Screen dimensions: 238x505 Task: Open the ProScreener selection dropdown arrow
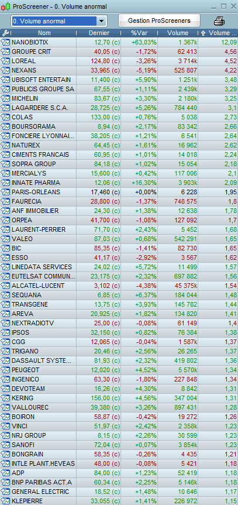[101, 21]
